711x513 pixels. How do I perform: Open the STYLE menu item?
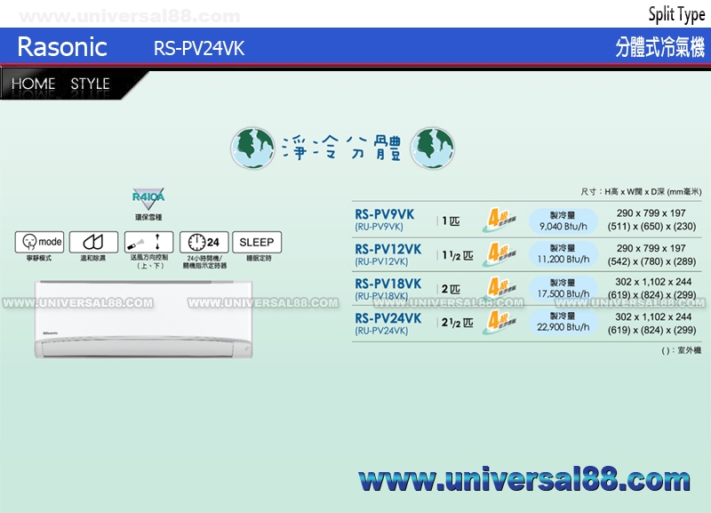[90, 84]
